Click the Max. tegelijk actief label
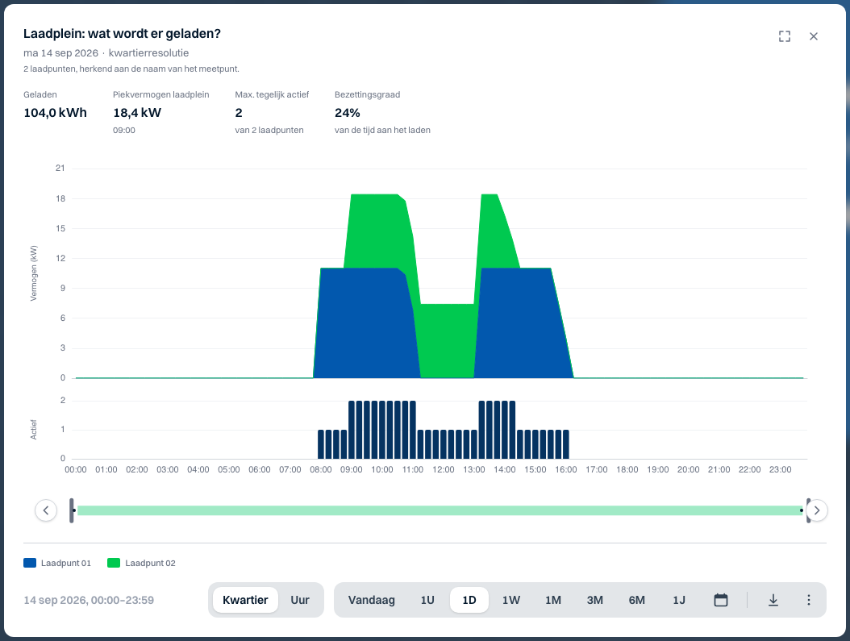The height and width of the screenshot is (641, 850). 272,94
